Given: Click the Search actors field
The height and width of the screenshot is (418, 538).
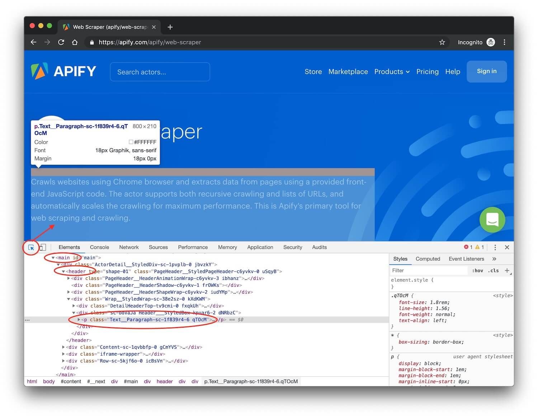Looking at the screenshot, I should pyautogui.click(x=160, y=72).
